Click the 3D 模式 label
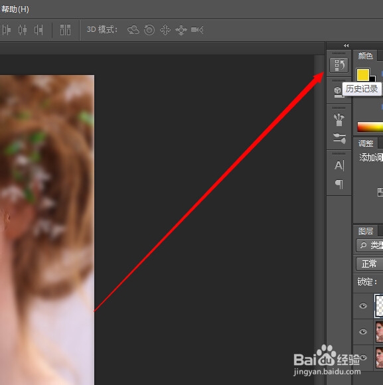Image resolution: width=383 pixels, height=385 pixels. coord(102,30)
